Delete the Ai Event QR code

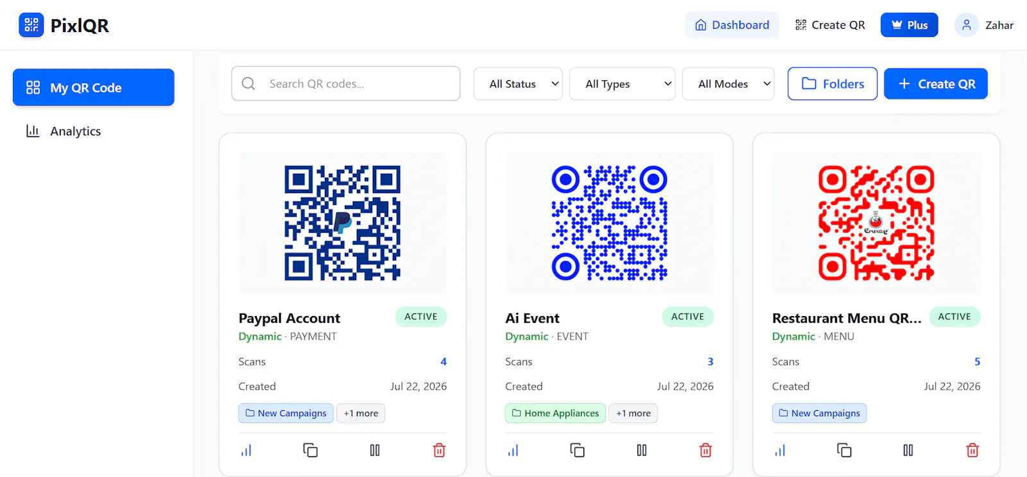pyautogui.click(x=705, y=450)
